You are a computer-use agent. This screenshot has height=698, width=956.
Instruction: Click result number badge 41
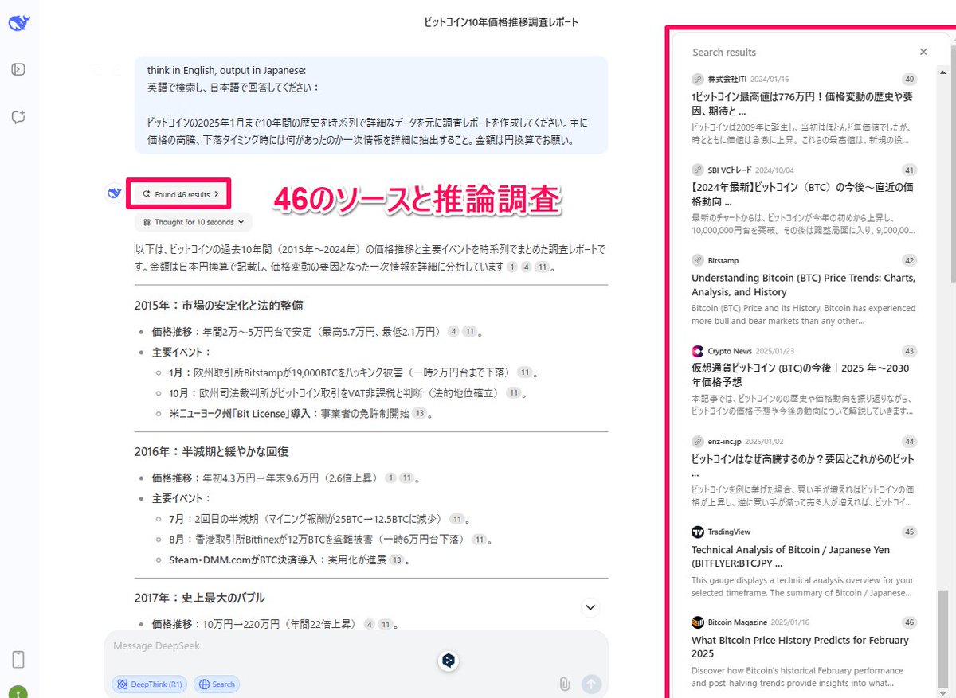point(910,170)
